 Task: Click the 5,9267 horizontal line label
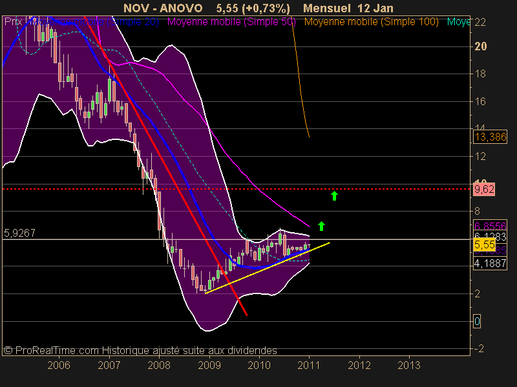(x=19, y=233)
